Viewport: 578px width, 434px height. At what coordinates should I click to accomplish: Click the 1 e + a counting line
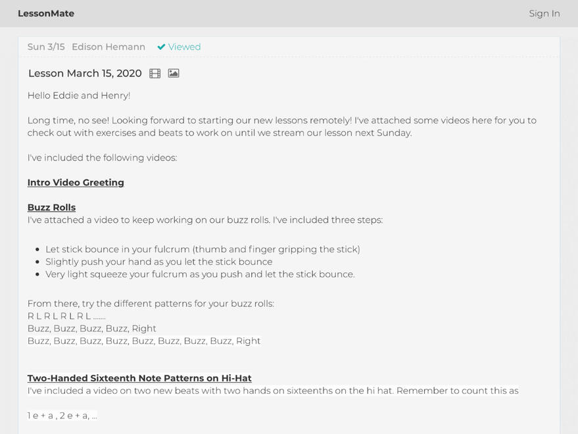62,416
